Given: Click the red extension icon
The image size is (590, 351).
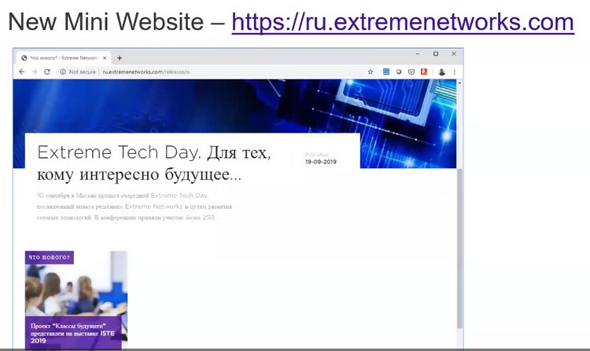Looking at the screenshot, I should coord(424,71).
